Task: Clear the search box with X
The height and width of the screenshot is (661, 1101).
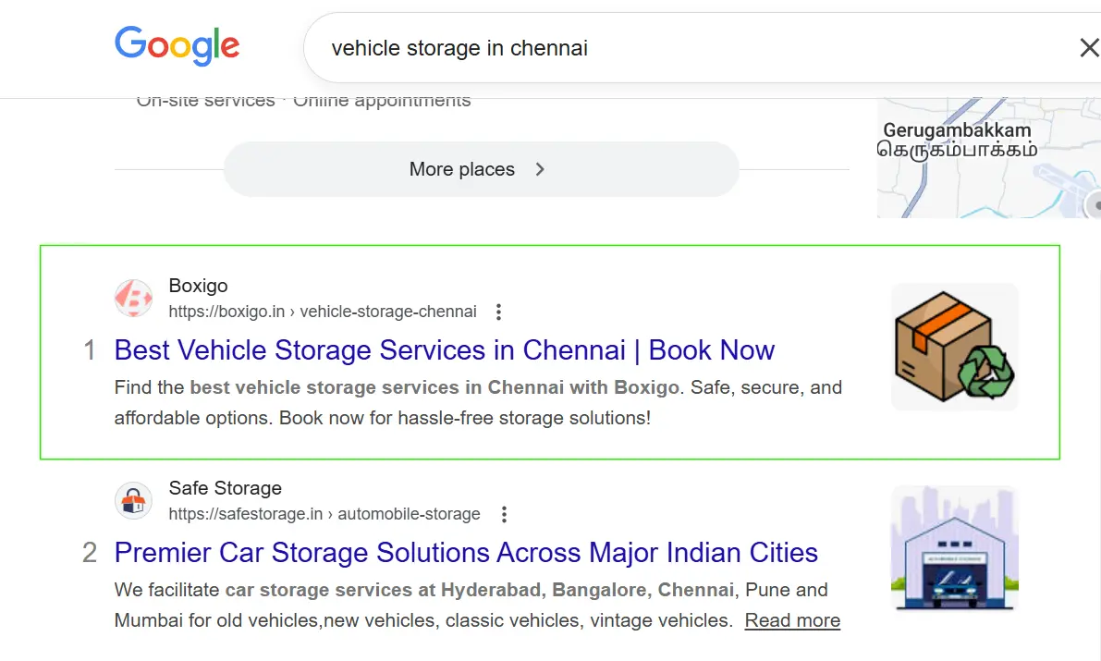Action: pyautogui.click(x=1089, y=48)
